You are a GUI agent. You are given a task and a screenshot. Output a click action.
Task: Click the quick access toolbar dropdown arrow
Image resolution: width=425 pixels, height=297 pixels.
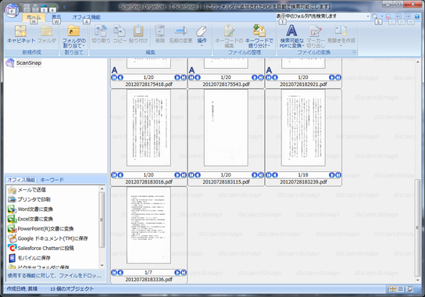[64, 7]
